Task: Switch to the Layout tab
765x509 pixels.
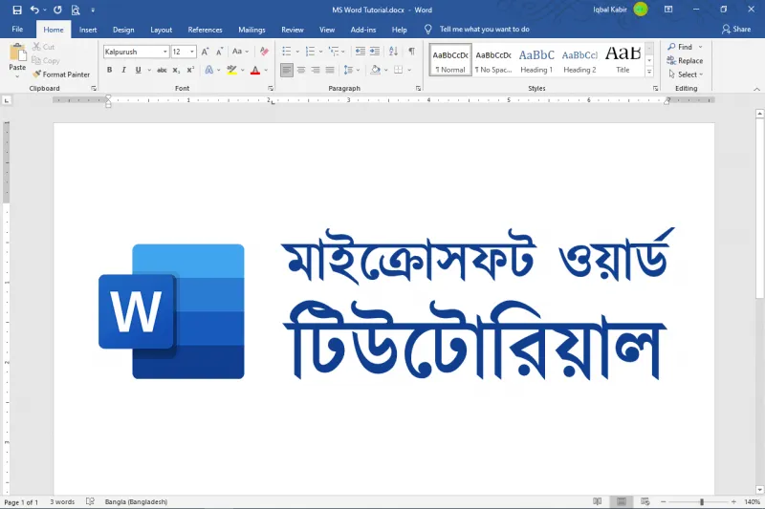Action: 161,30
